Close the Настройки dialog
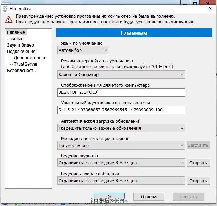The height and width of the screenshot is (206, 217). click(211, 9)
